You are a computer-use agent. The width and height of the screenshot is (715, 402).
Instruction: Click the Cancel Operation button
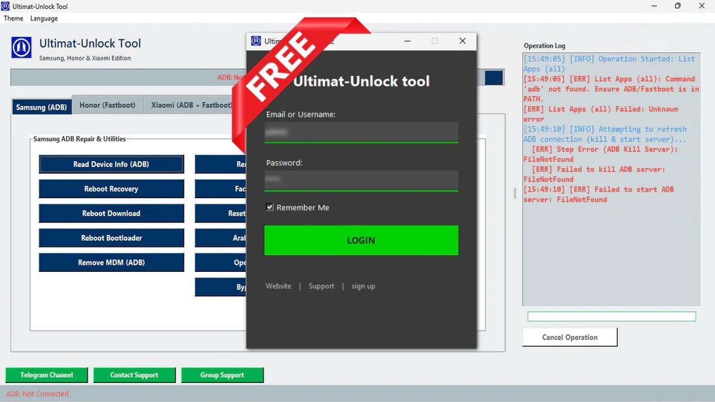(x=570, y=337)
